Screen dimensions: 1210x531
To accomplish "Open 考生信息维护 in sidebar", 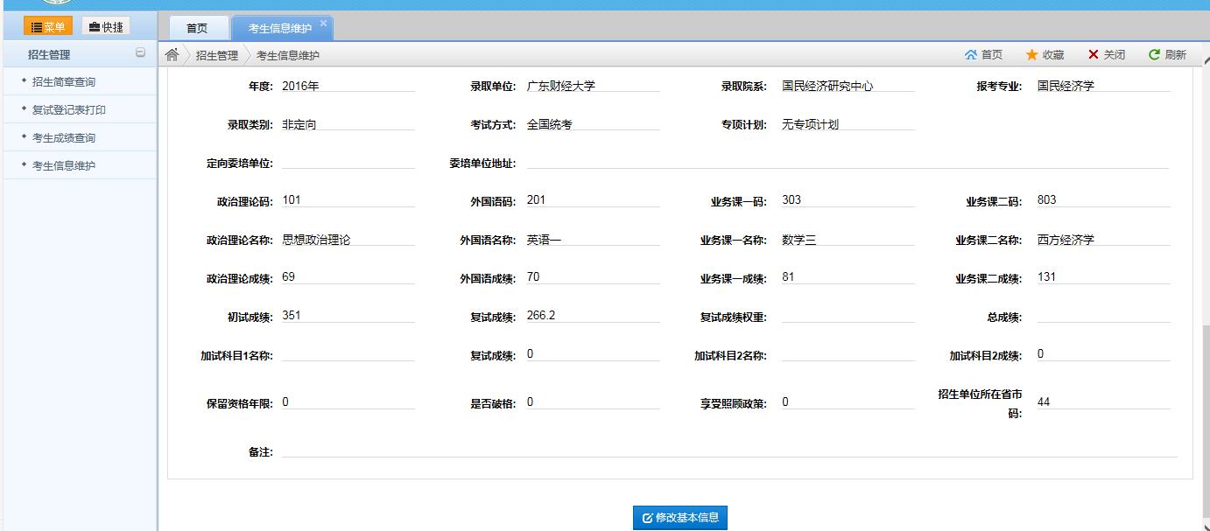I will point(64,166).
